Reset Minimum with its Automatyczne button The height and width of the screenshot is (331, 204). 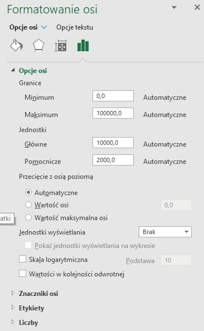pyautogui.click(x=165, y=98)
